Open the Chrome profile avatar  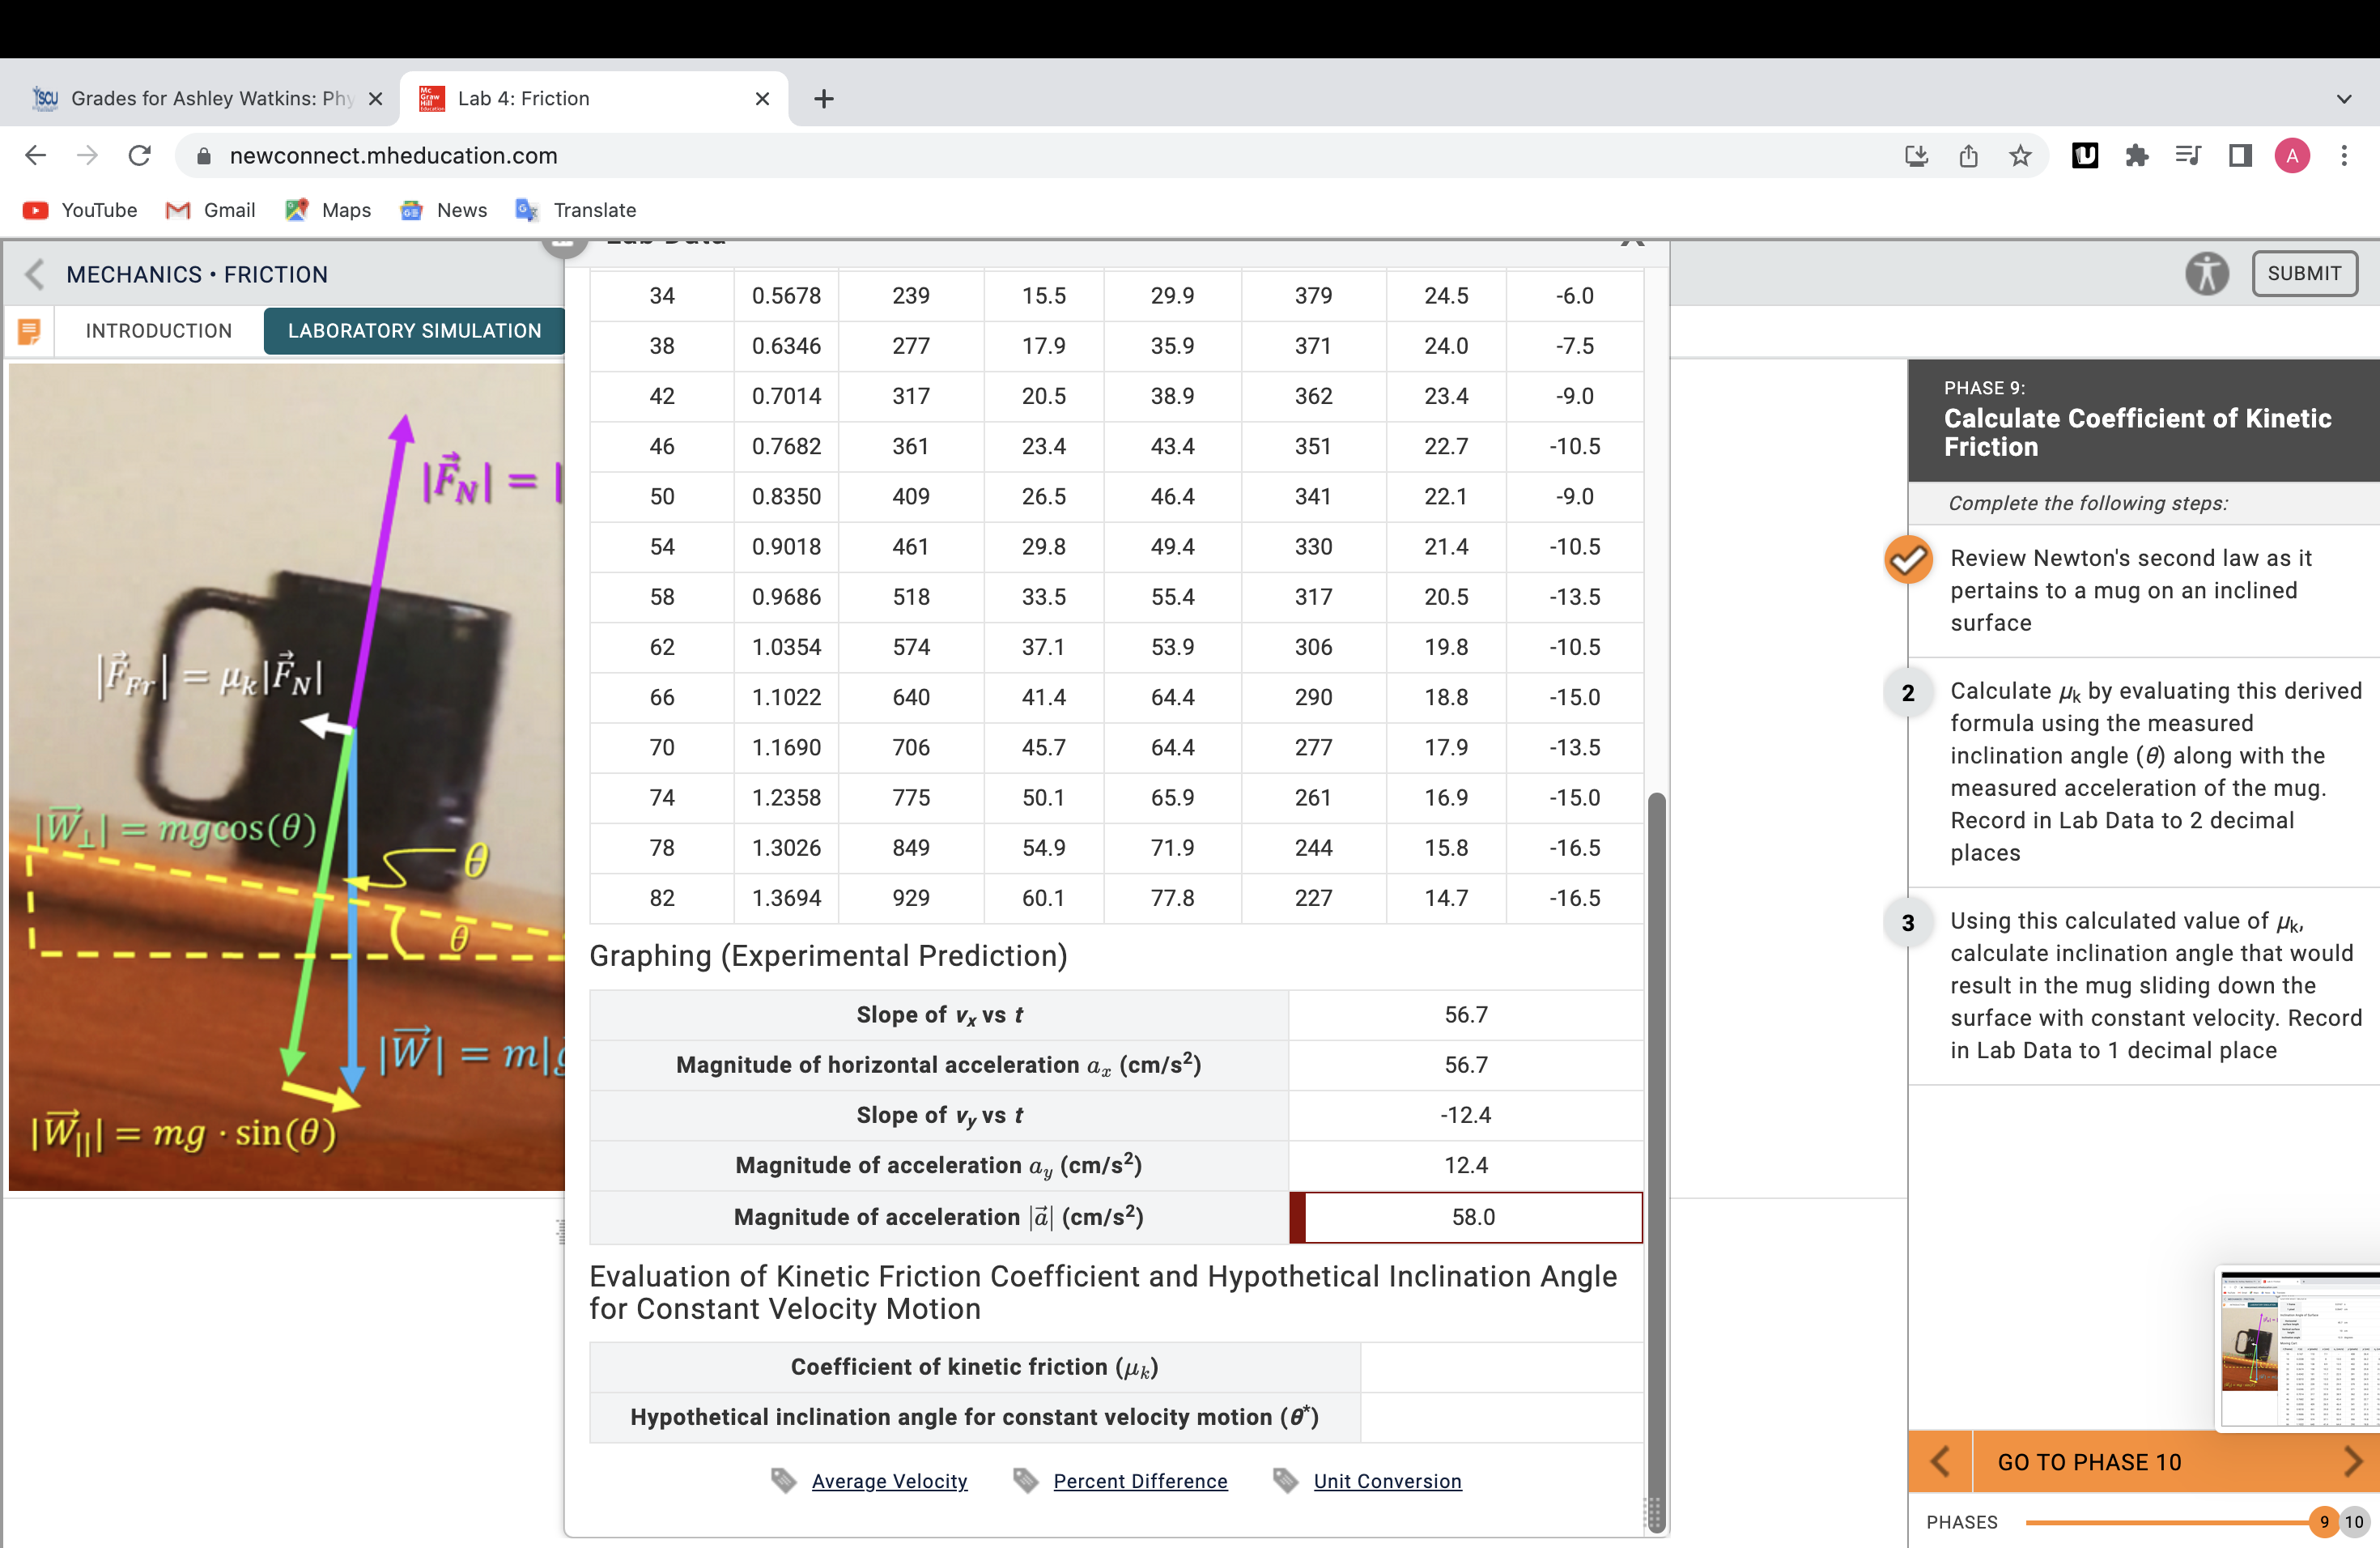[x=2292, y=155]
